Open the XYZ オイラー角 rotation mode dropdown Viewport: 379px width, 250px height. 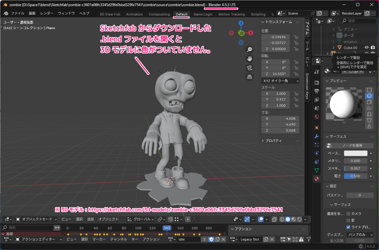point(280,81)
